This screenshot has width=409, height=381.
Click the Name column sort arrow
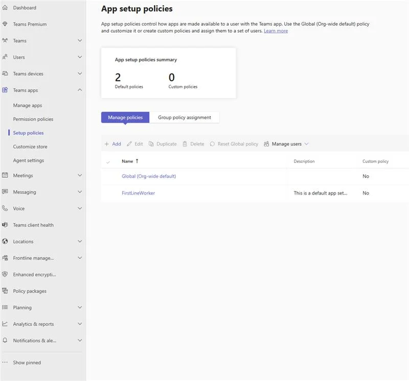pos(137,161)
